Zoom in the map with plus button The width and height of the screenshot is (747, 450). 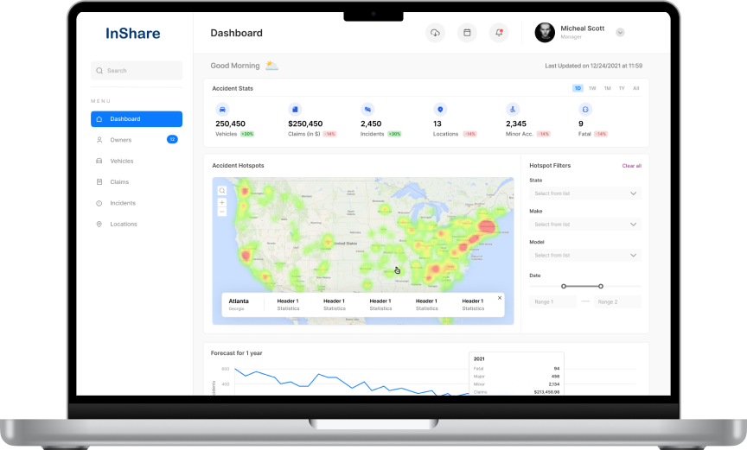pos(222,203)
